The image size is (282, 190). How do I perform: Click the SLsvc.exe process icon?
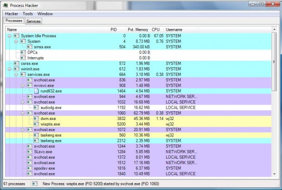pos(30,152)
